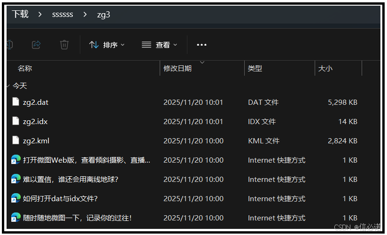
Task: Click the zg2.kml file icon
Action: click(x=15, y=140)
